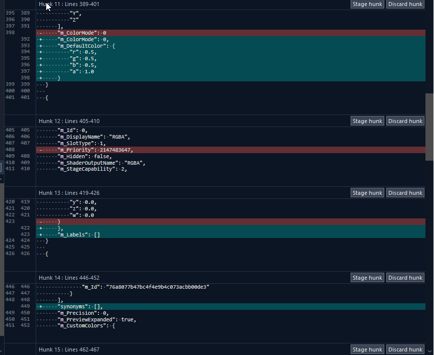Stage hunk 13 (lines 419-426)
This screenshot has height=355, width=434.
point(368,193)
